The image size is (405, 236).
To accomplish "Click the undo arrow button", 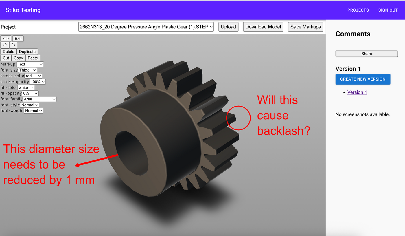I will pos(5,45).
